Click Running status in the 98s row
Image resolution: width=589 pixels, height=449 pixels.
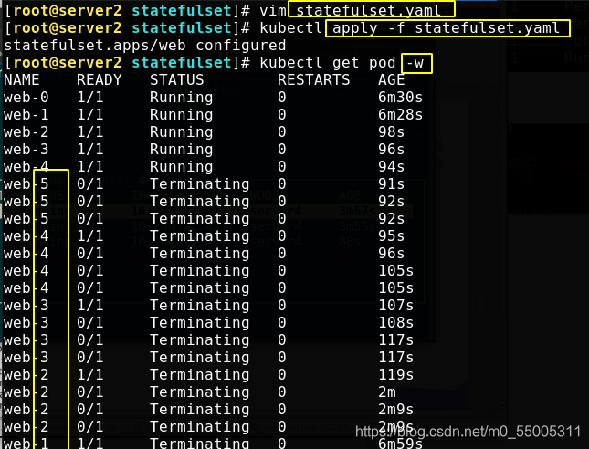pyautogui.click(x=181, y=132)
